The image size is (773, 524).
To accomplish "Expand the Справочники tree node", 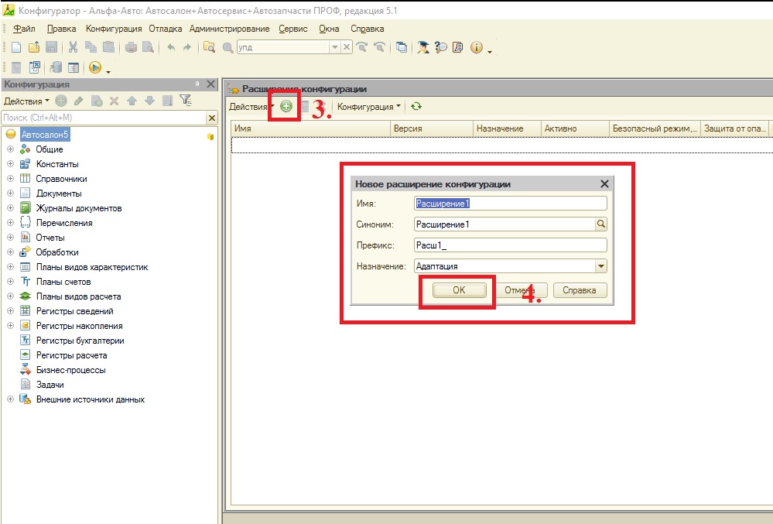I will coord(10,179).
